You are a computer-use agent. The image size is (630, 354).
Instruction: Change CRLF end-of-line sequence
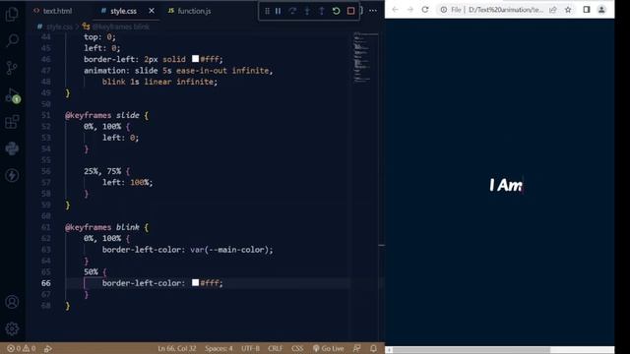276,348
